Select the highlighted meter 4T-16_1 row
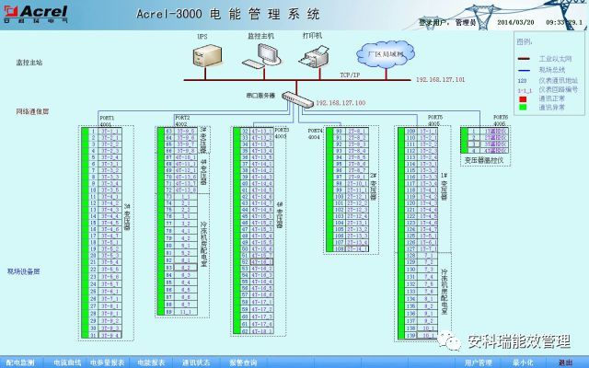Screen dimensions: 589x368 [x=261, y=261]
